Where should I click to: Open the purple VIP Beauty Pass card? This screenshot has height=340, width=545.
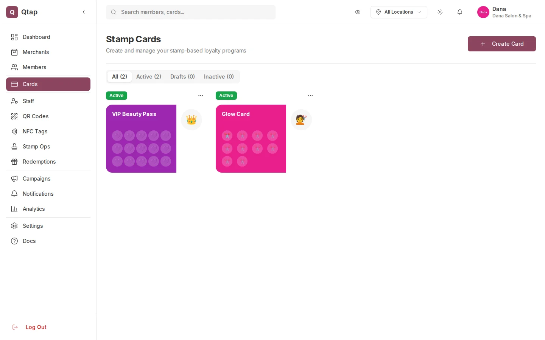[x=141, y=139]
